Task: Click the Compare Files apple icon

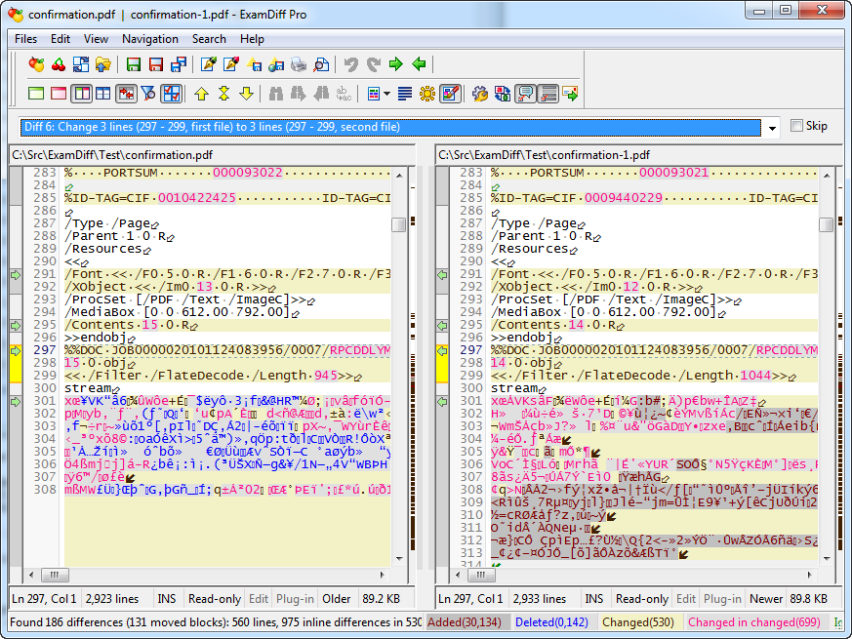Action: (36, 64)
